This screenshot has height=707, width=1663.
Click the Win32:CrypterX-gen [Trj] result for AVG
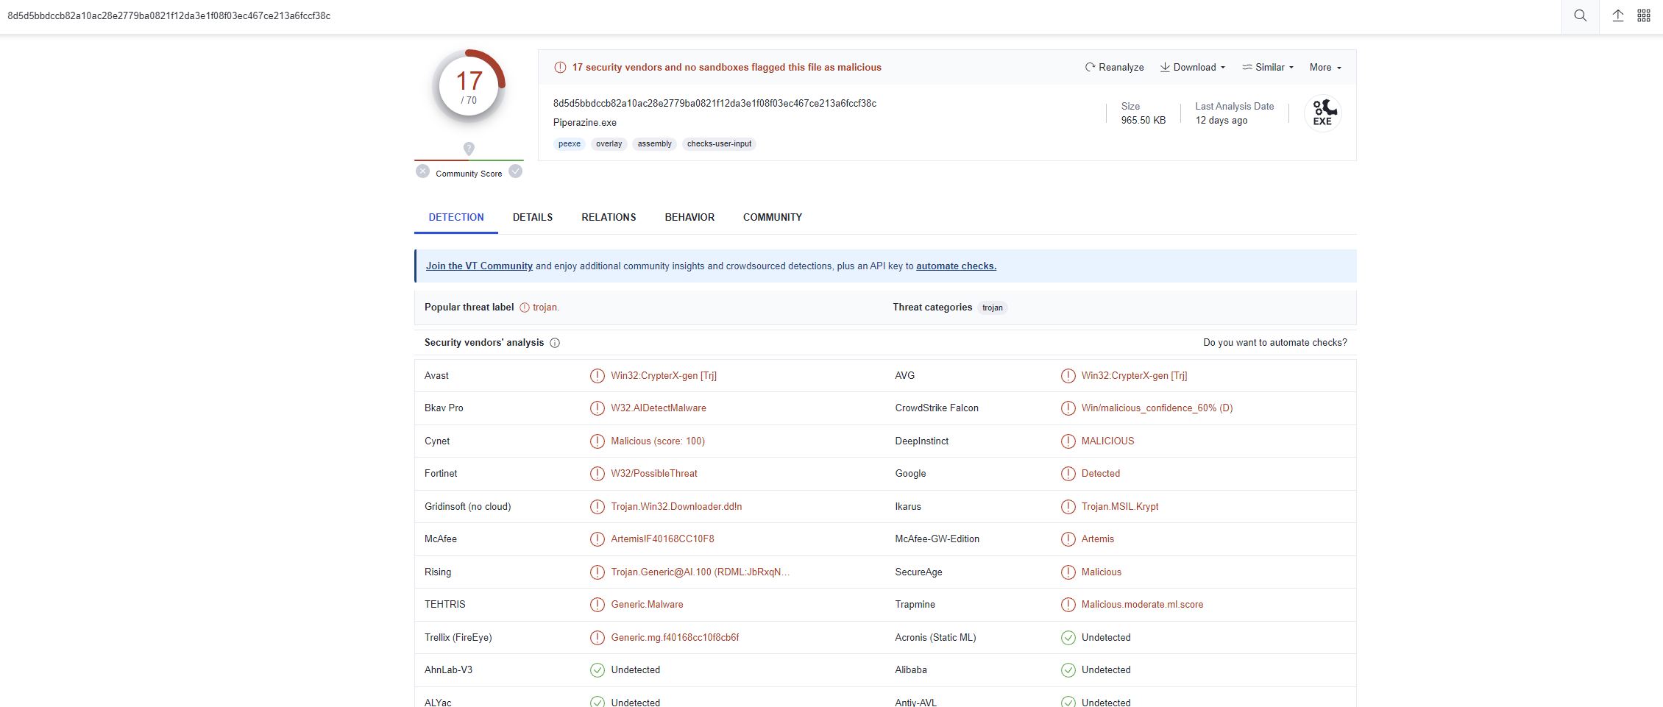(x=1134, y=376)
